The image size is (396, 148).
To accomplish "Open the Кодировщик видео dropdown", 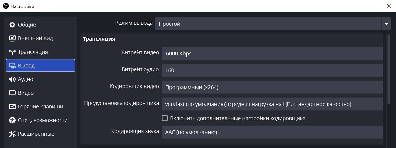I will [x=272, y=87].
